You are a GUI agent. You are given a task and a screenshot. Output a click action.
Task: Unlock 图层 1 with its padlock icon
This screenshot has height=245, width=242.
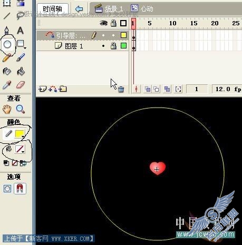click(x=113, y=46)
